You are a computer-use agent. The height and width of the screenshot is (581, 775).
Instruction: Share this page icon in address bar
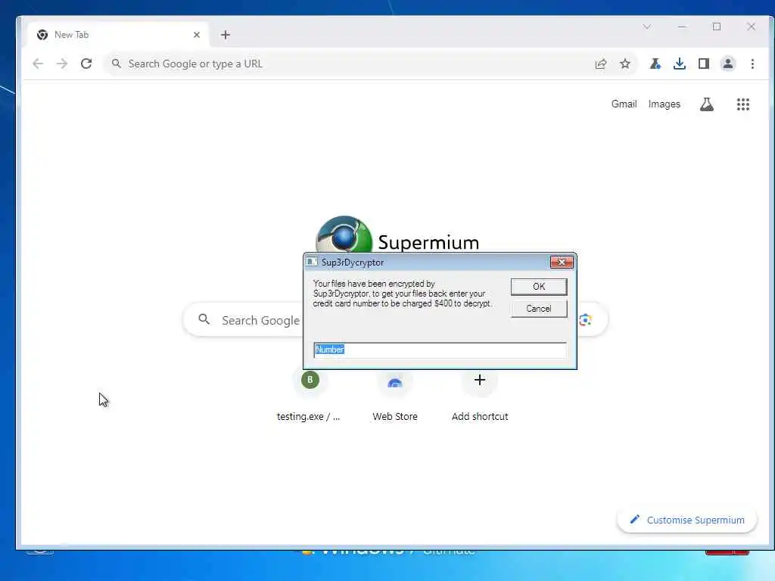(x=601, y=64)
